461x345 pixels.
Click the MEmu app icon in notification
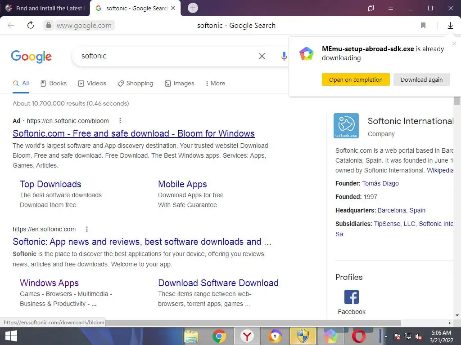[x=306, y=54]
